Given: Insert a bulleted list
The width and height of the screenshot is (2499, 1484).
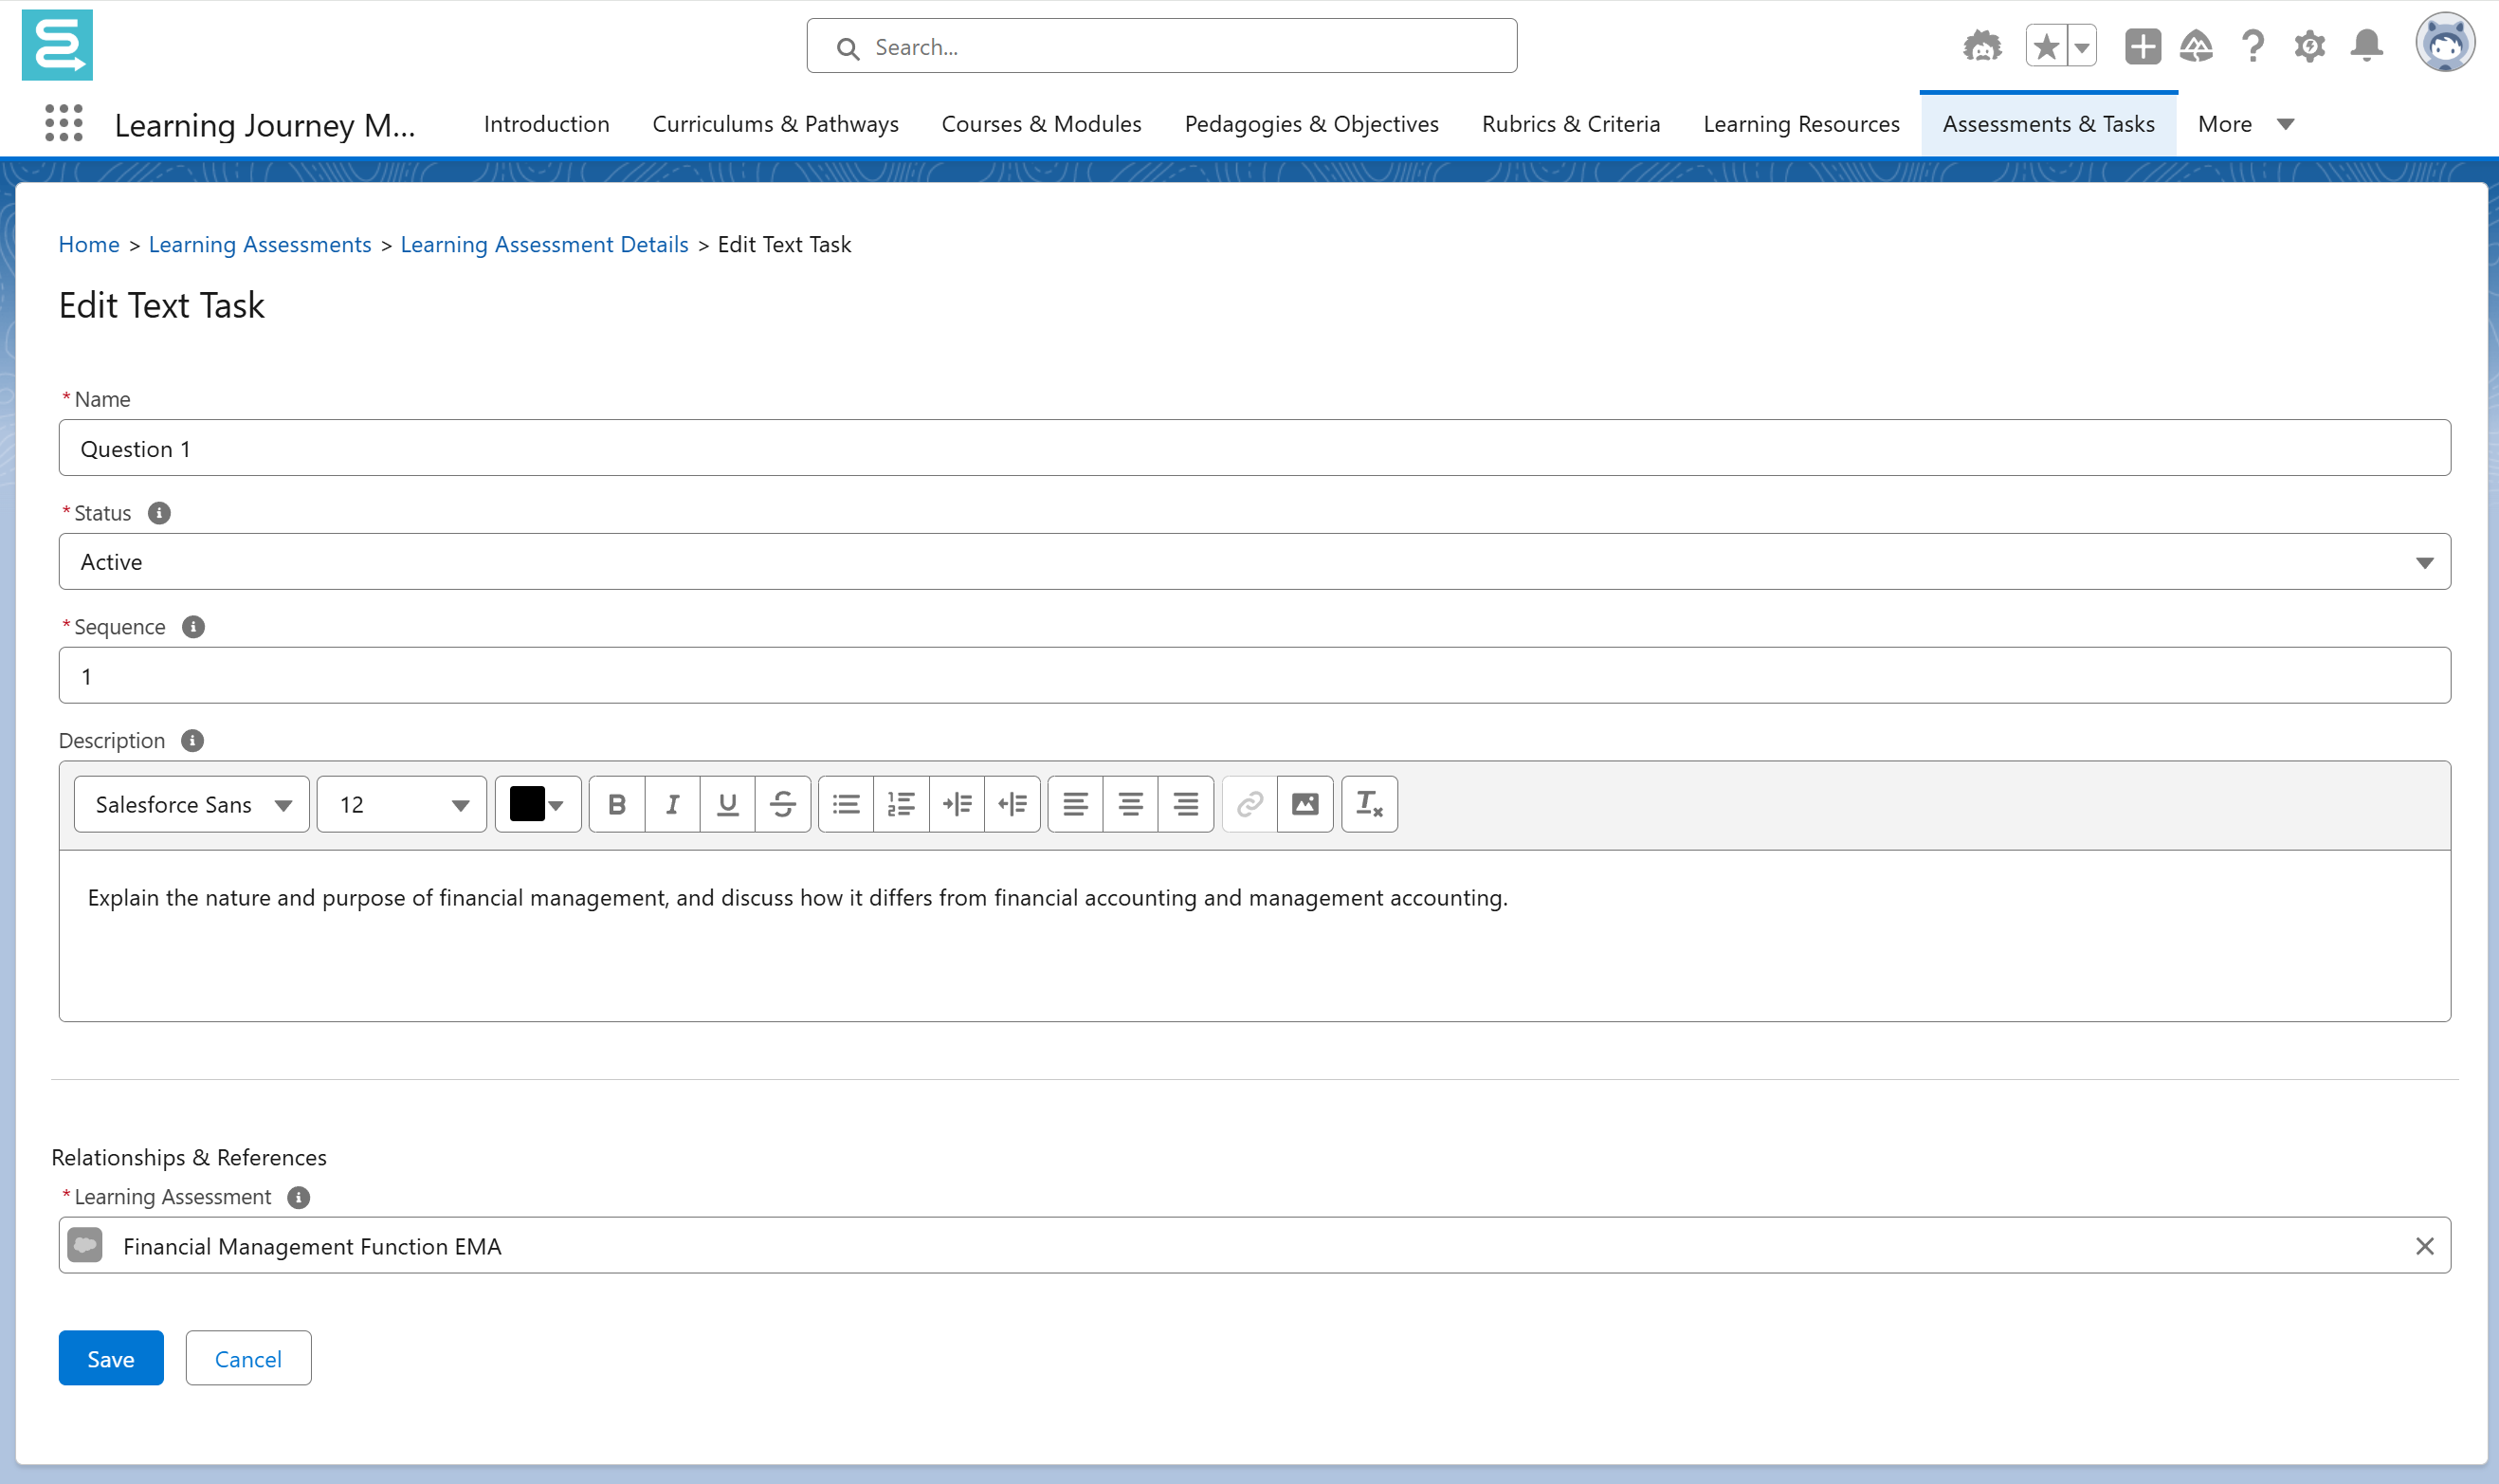Looking at the screenshot, I should pos(846,804).
